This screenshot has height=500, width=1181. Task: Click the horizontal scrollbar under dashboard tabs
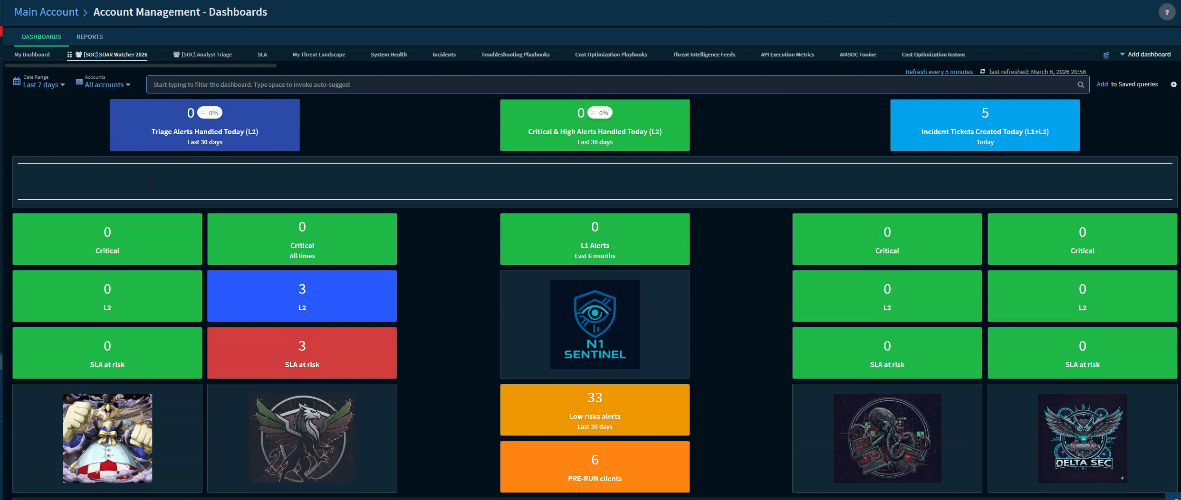coord(141,65)
